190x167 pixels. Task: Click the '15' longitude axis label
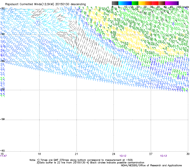coord(2,154)
